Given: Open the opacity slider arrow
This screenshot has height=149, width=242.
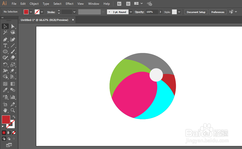Looking at the screenshot, I should tap(160, 12).
